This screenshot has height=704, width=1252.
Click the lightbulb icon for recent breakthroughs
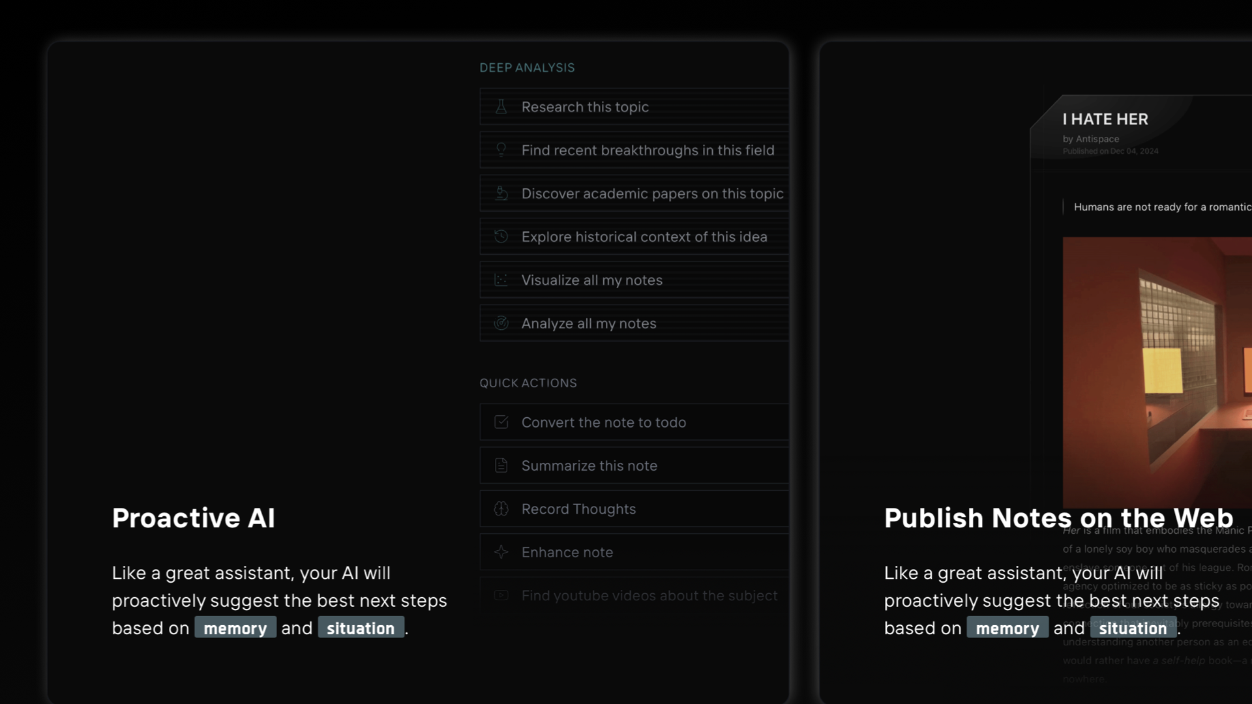pyautogui.click(x=501, y=150)
